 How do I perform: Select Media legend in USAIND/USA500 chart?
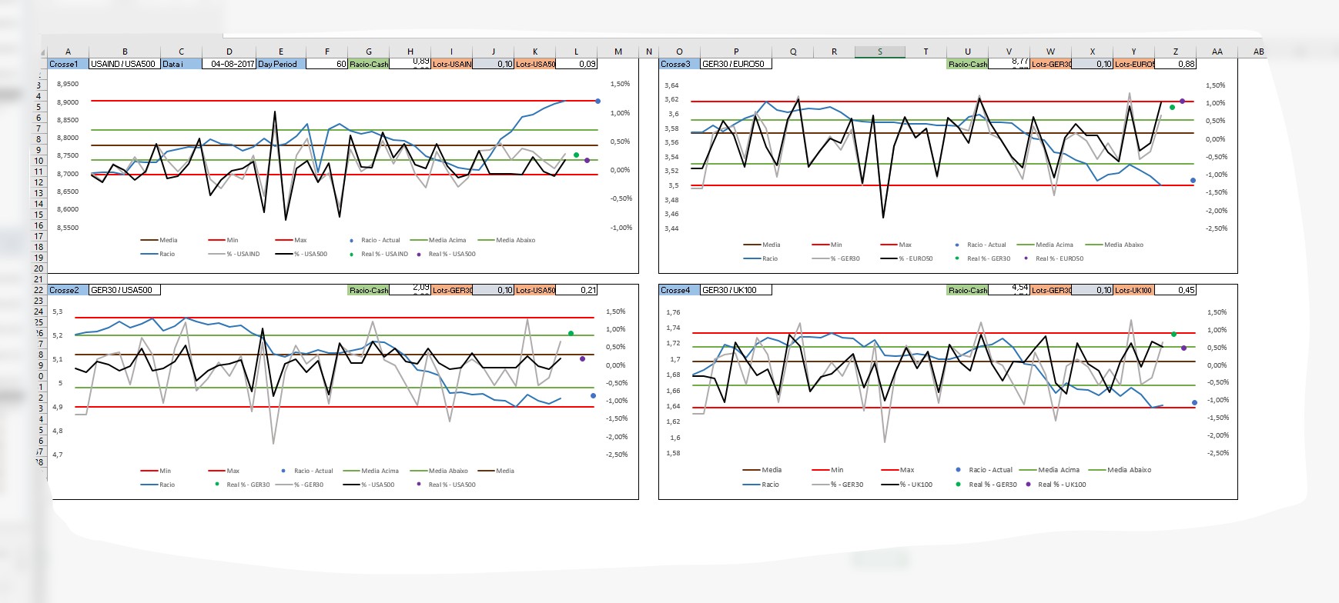[159, 240]
